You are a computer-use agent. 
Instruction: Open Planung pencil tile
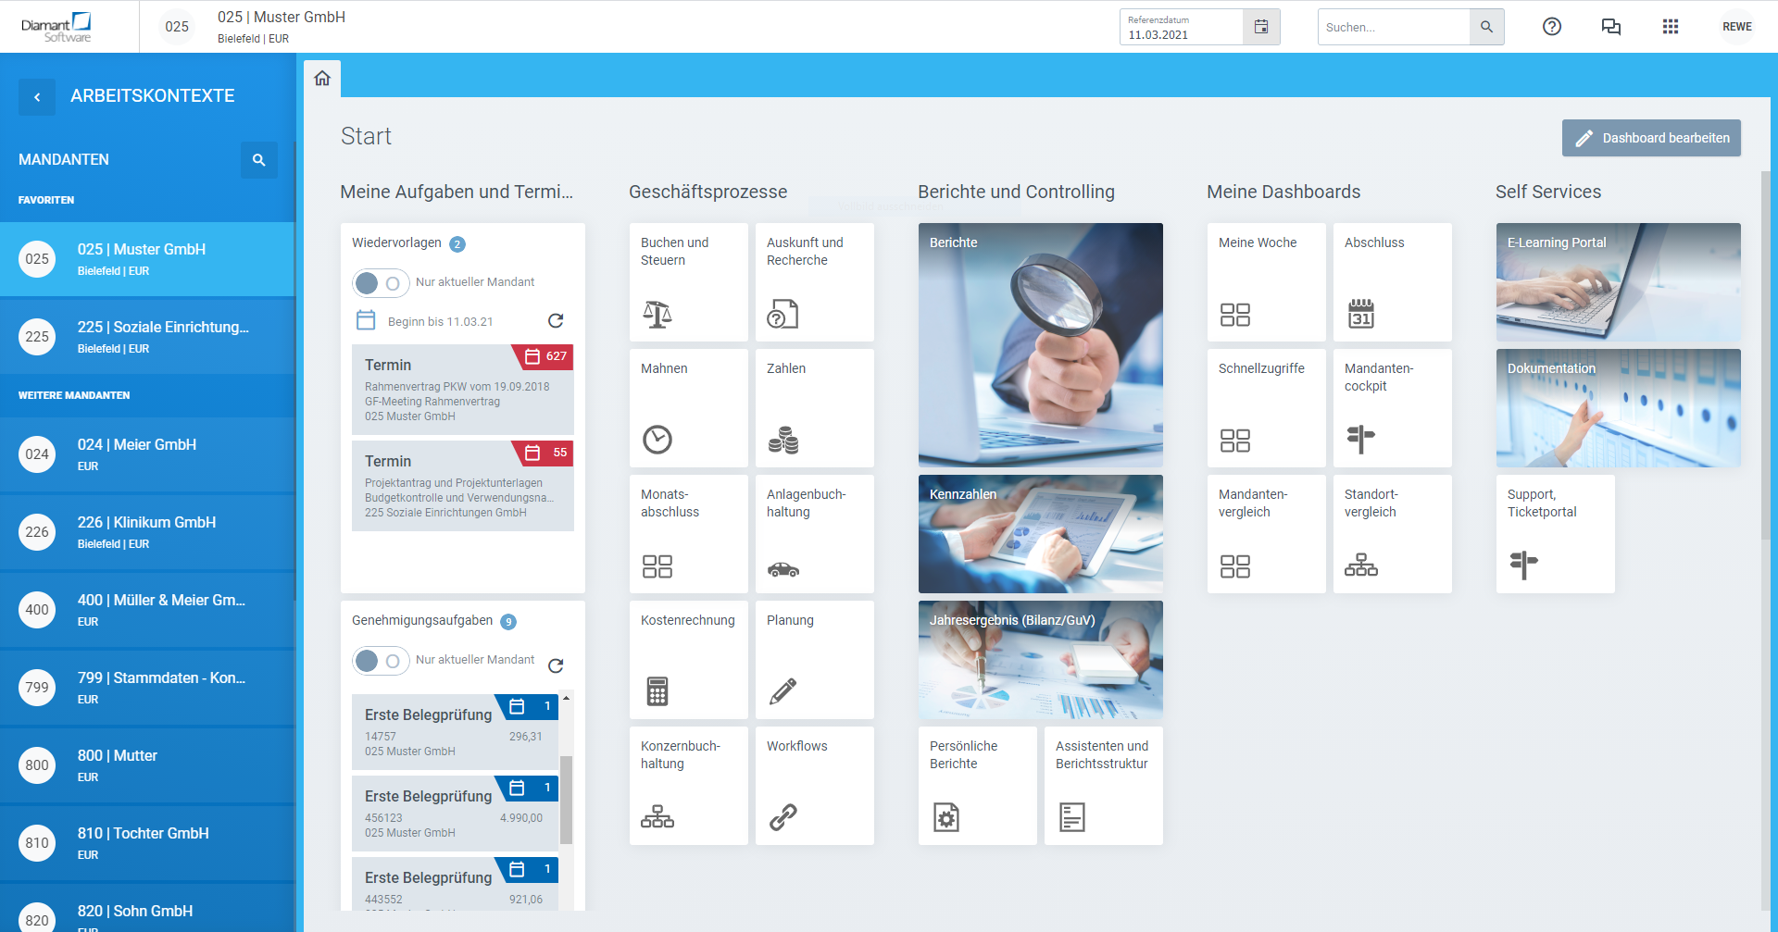(x=815, y=660)
